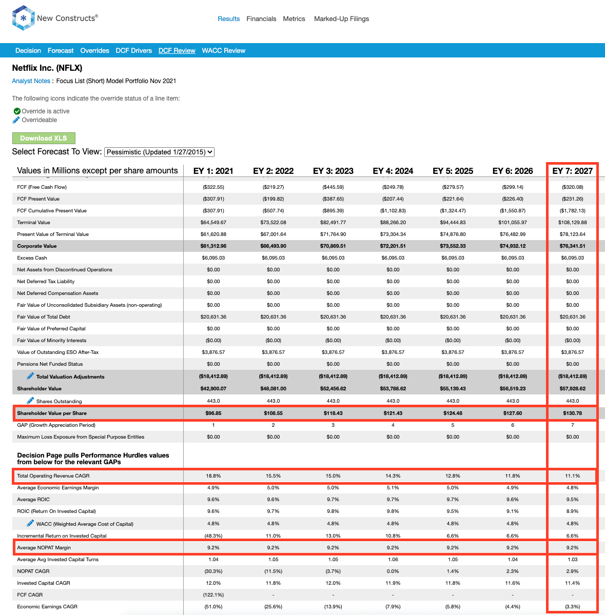
Task: Click the EY 4: 2024 column header
Action: [x=393, y=171]
